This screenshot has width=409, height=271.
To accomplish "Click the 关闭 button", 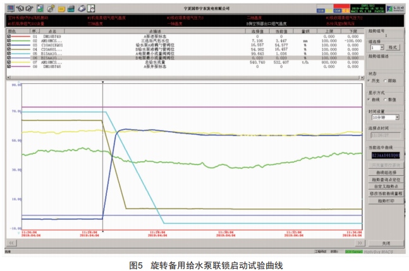I will tap(385, 243).
